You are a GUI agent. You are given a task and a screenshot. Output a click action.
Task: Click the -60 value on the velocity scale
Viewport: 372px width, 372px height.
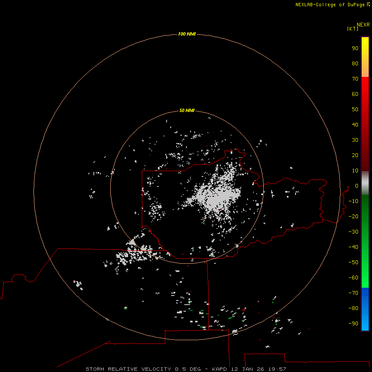(x=353, y=278)
